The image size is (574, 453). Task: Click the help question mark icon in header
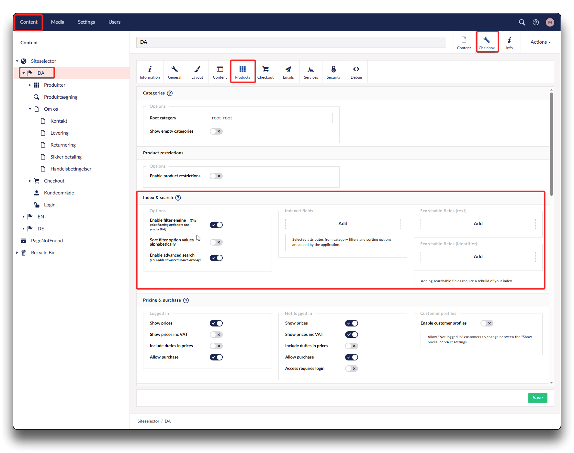click(x=536, y=22)
